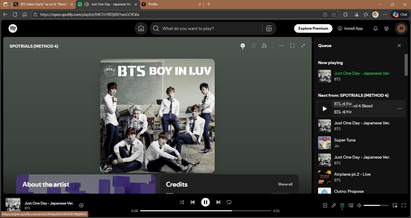411x218 pixels.
Task: Open user profile avatar menu
Action: coord(401,28)
